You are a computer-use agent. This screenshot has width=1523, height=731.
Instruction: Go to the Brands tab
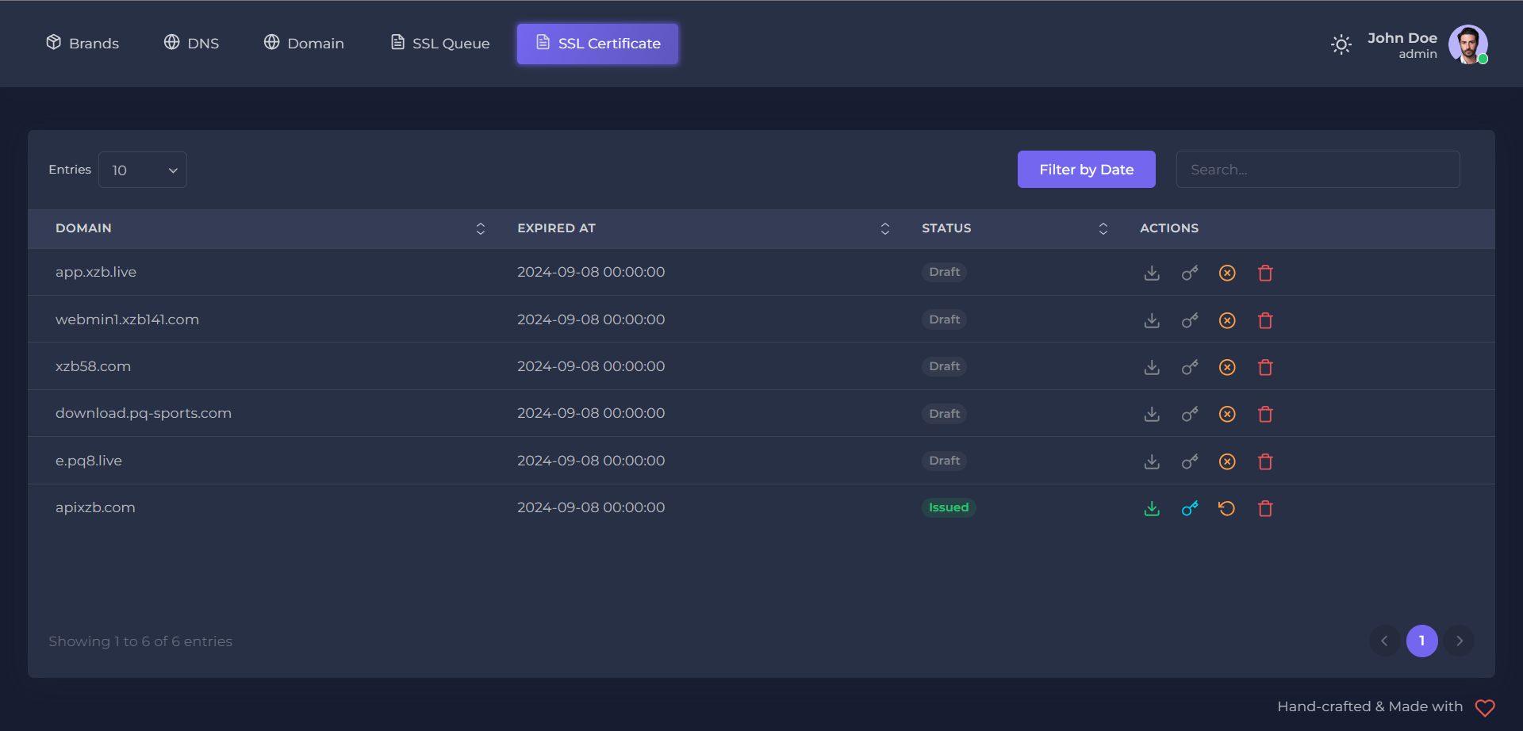(x=82, y=44)
